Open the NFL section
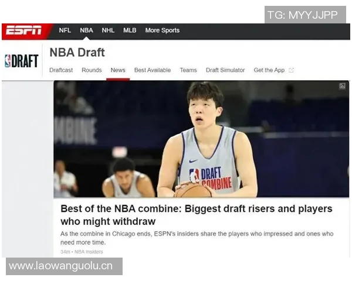Viewport: 352px width, 281px height. tap(65, 30)
